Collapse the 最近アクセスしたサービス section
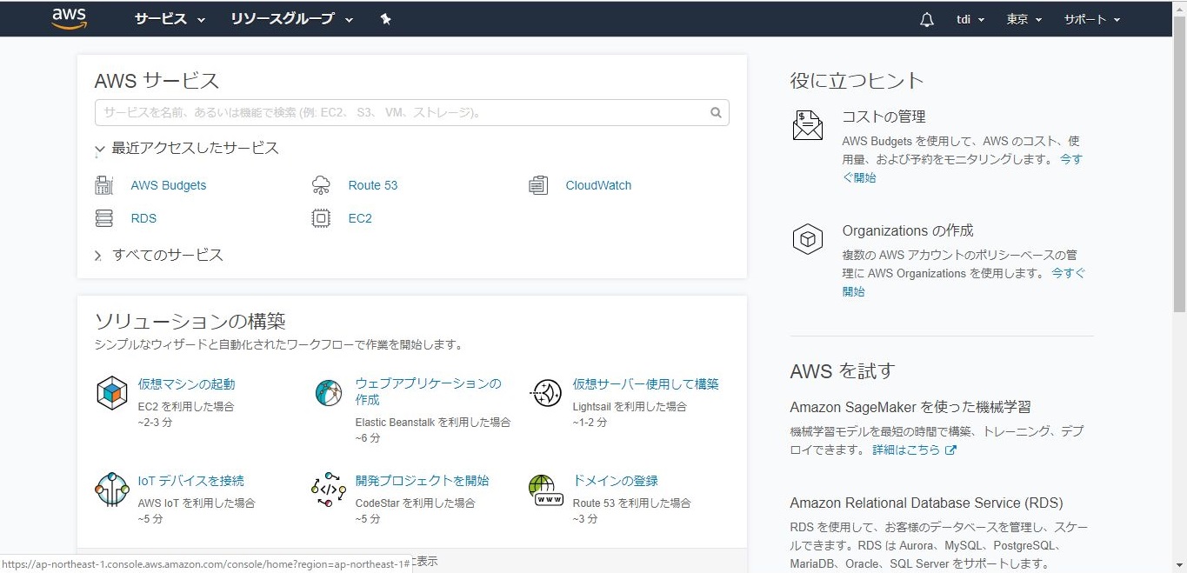 click(x=100, y=150)
